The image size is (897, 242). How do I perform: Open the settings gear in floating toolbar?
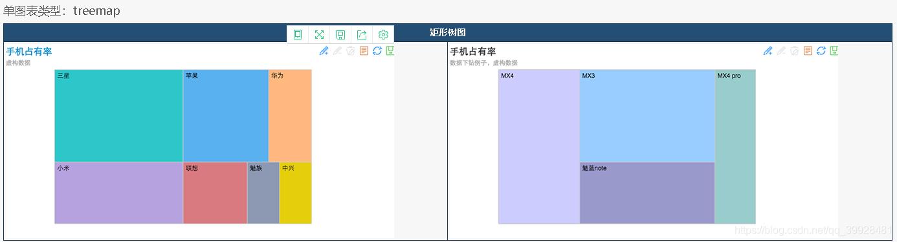point(383,34)
